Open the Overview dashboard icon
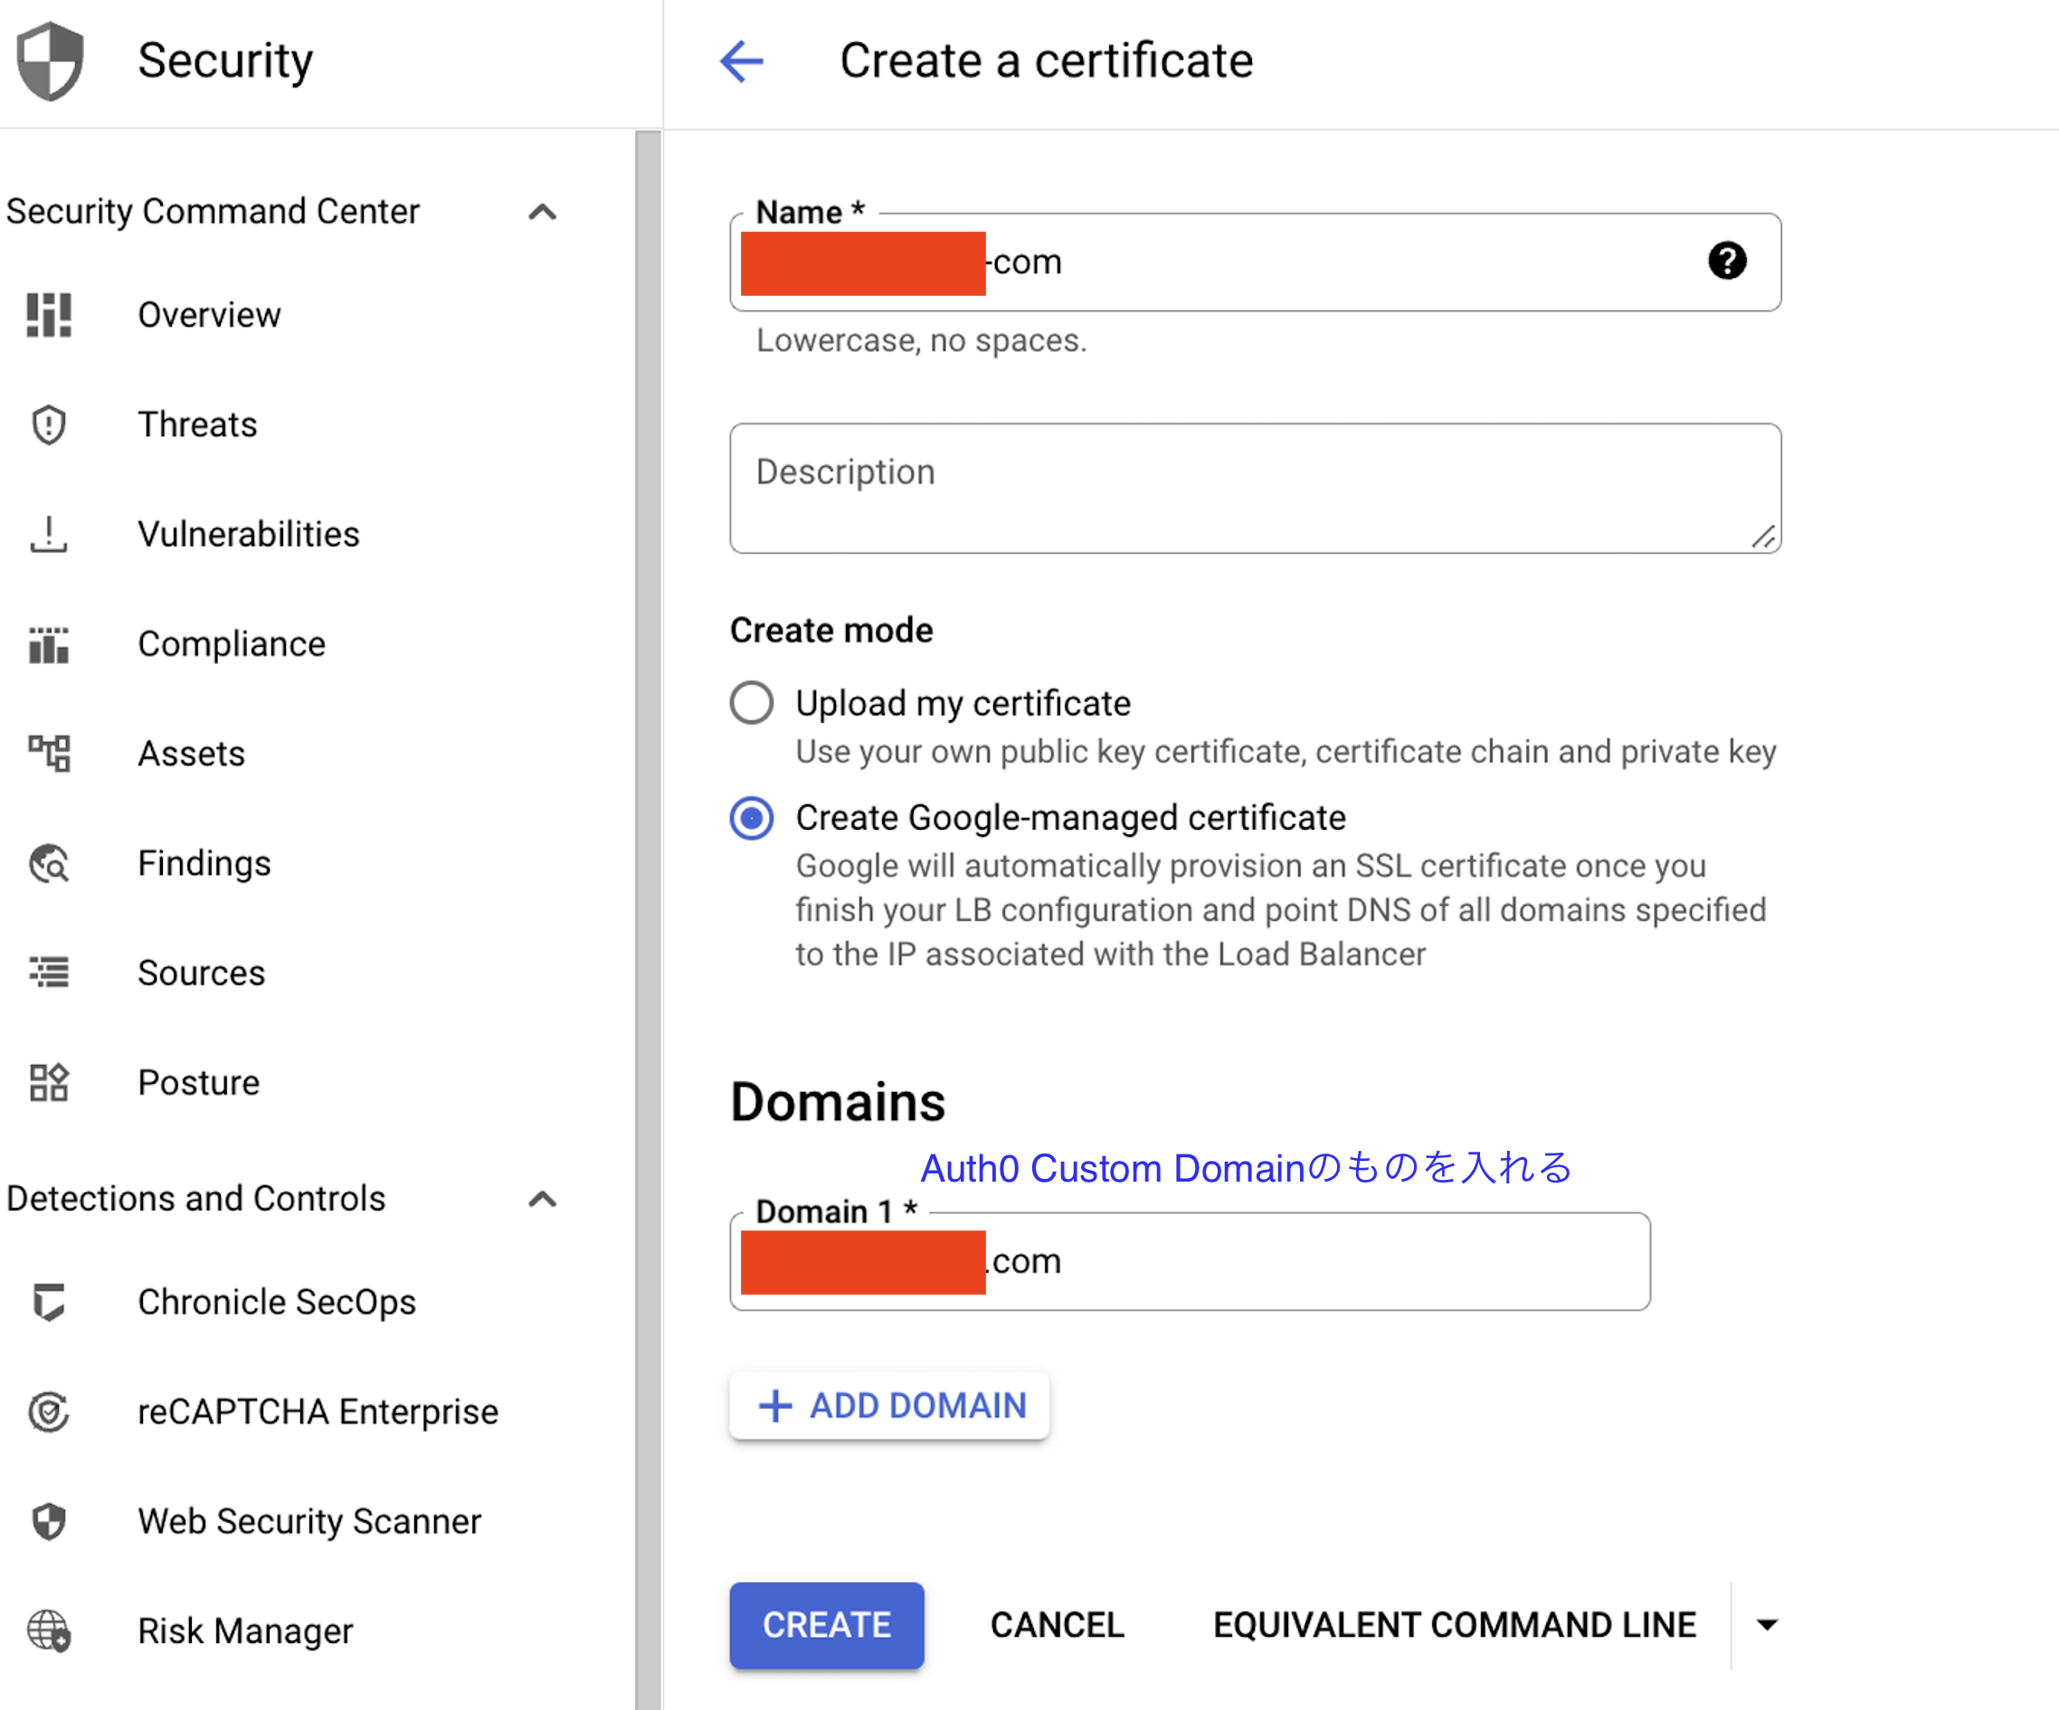The width and height of the screenshot is (2059, 1710). click(49, 315)
